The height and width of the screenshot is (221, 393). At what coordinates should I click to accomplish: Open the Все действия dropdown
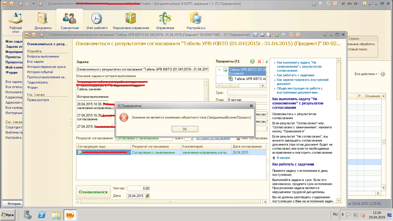pos(366,74)
